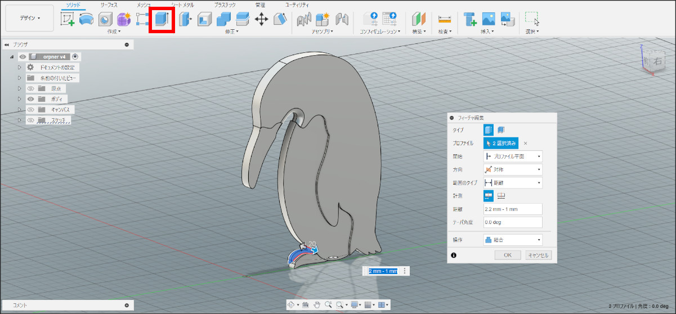
Task: Click the Create Sketch icon
Action: (68, 19)
